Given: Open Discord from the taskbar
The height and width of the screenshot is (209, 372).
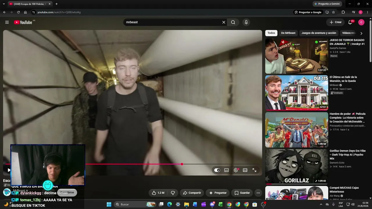Looking at the screenshot, I should pyautogui.click(x=212, y=204).
